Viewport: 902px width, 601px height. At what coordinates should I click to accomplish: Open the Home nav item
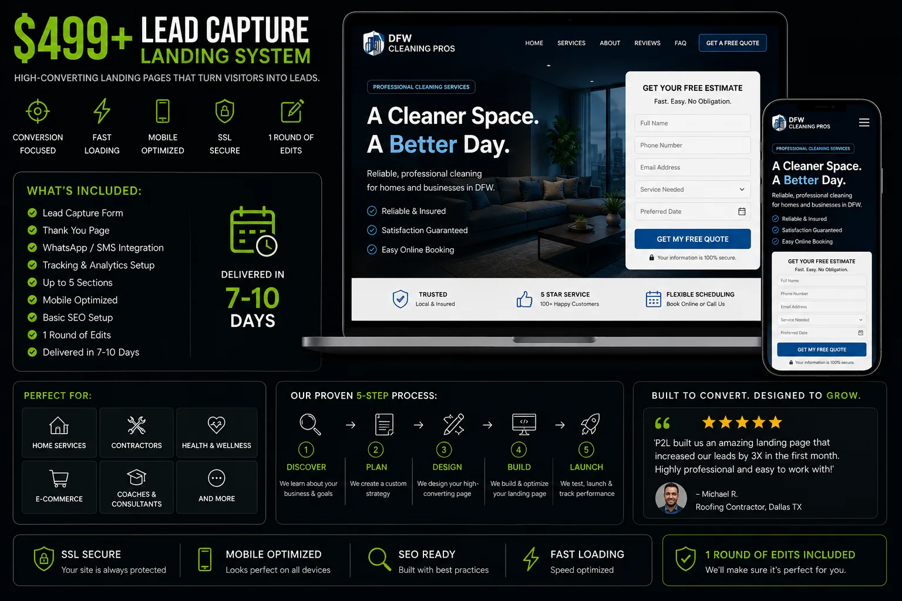click(x=534, y=43)
